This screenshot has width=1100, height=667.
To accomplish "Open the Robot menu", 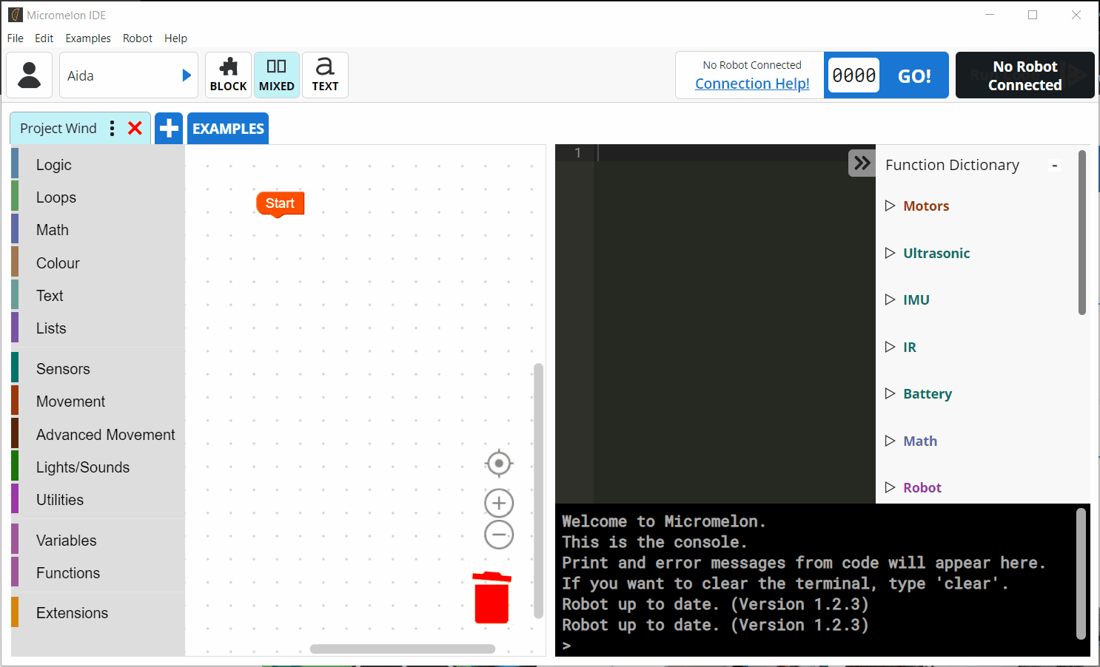I will click(138, 38).
